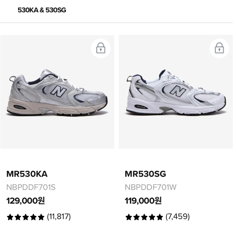The width and height of the screenshot is (236, 233).
Task: Click the N logo on silver MR530KA sneaker
Action: 59,91
